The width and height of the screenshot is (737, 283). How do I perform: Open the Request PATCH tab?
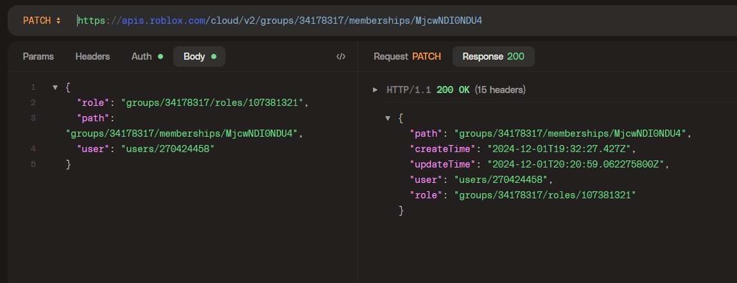(x=407, y=56)
